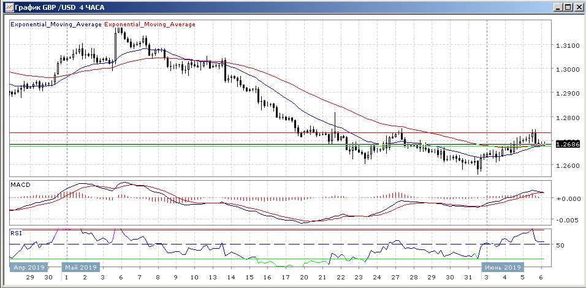Image resolution: width=586 pixels, height=288 pixels.
Task: Select the Май 2019 month marker
Action: (81, 267)
